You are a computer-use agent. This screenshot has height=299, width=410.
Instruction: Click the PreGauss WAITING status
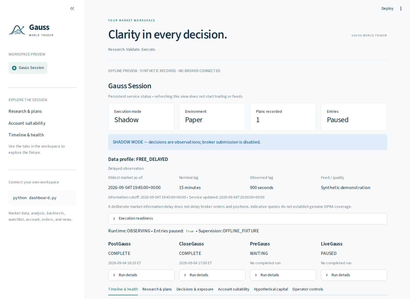(x=259, y=253)
